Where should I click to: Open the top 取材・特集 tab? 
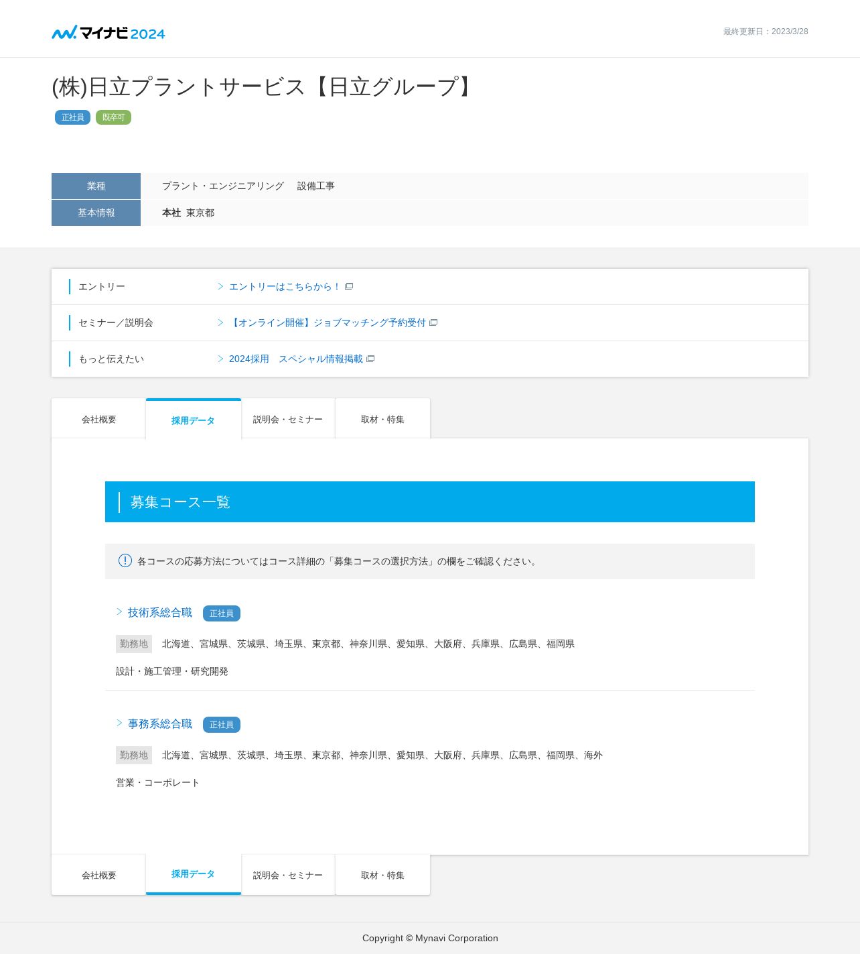coord(382,419)
